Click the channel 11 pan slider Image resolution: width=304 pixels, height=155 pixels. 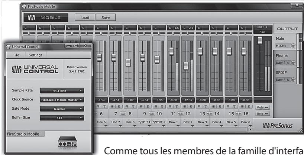tap(173, 33)
